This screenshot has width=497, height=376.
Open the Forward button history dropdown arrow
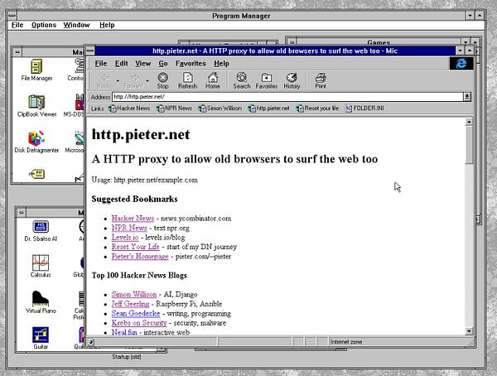tap(147, 81)
